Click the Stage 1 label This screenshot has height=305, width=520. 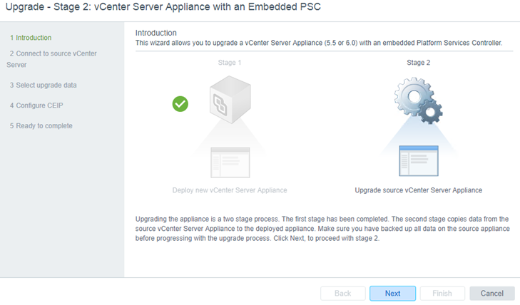point(230,63)
